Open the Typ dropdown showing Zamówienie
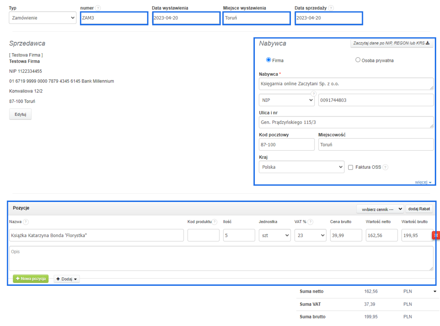Screen dimensions: 440x326 (x=43, y=18)
